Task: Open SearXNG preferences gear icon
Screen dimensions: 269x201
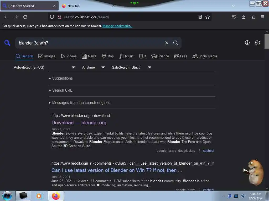Action: 257,43
